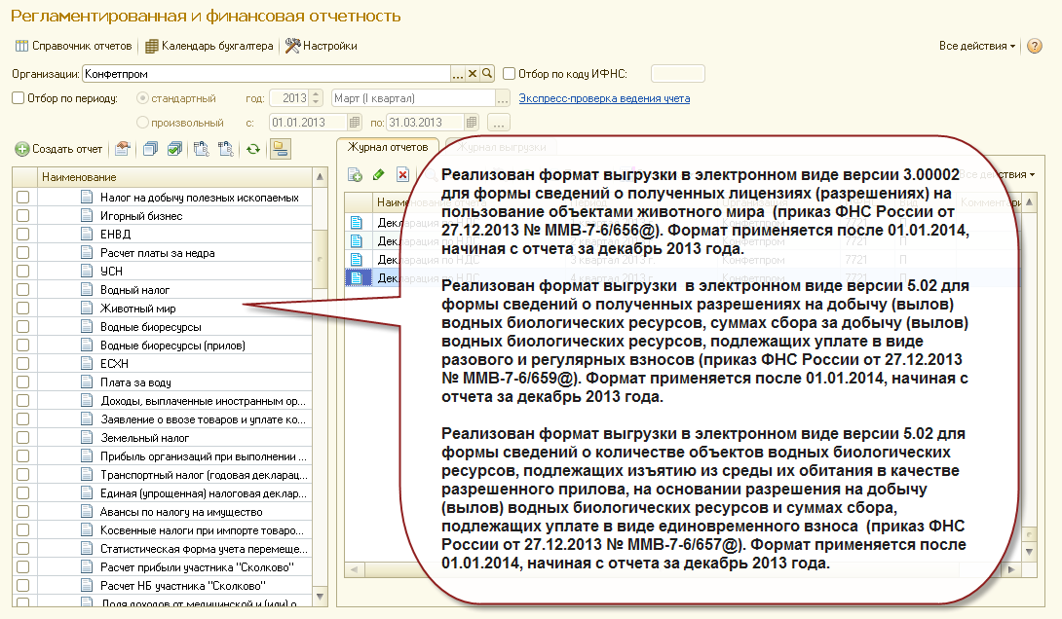Check the box next to Водный налог

pos(23,290)
